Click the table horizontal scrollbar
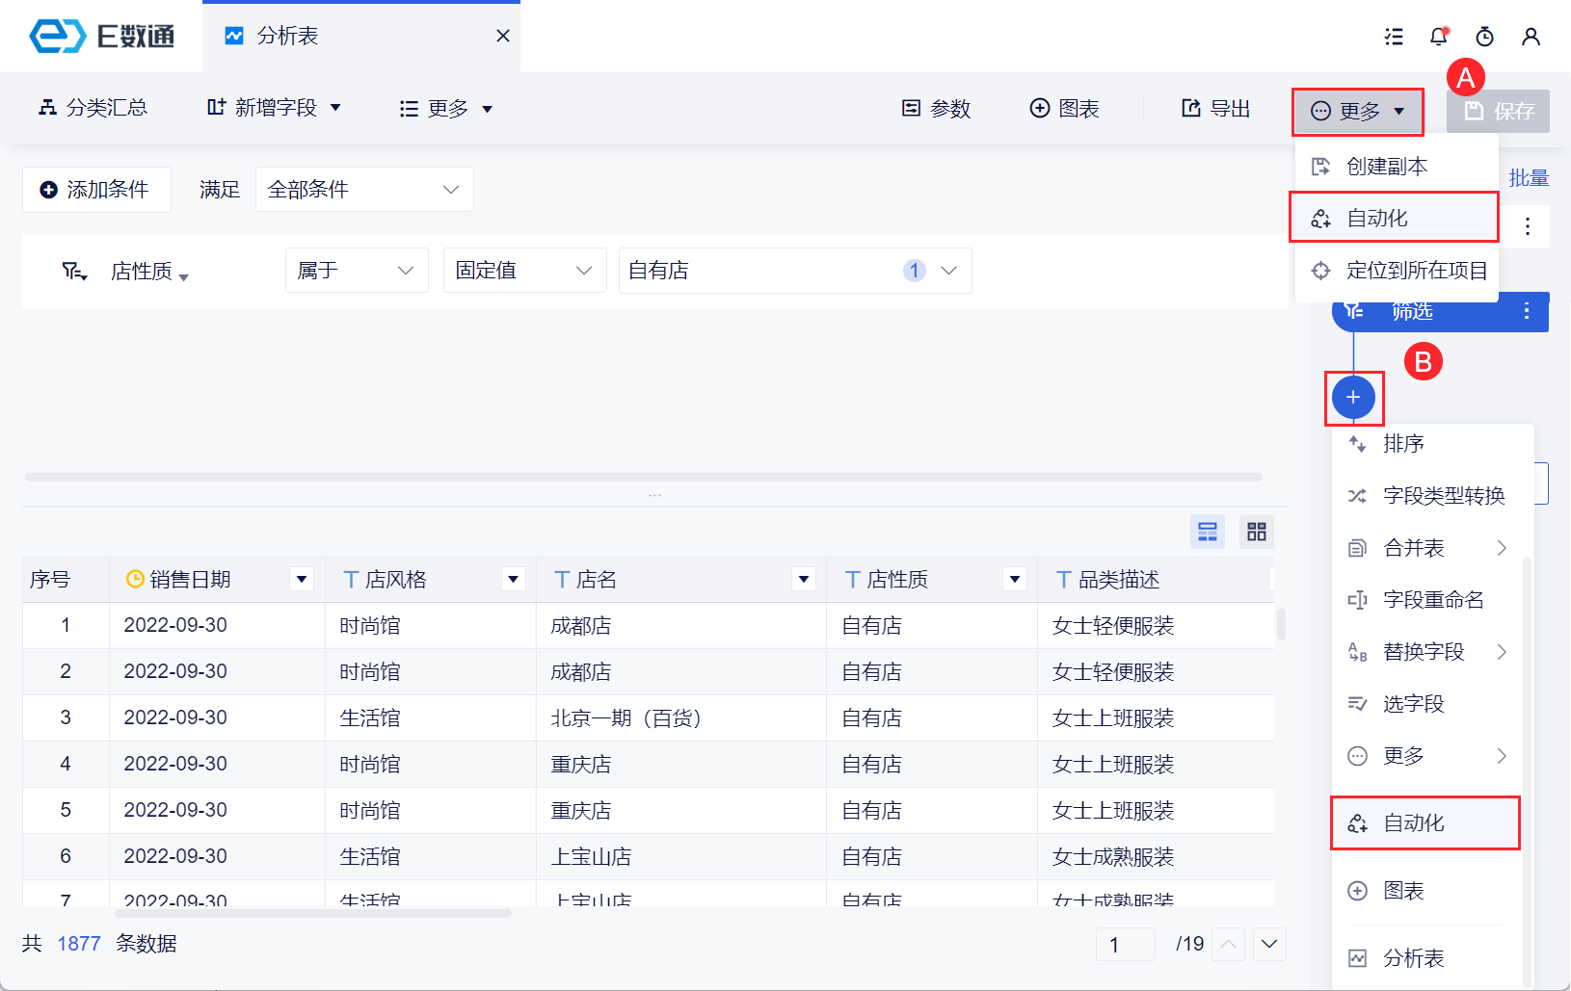The width and height of the screenshot is (1571, 991). (313, 913)
